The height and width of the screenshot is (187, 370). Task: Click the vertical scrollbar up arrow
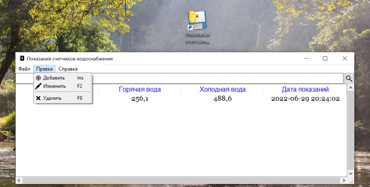(350, 88)
